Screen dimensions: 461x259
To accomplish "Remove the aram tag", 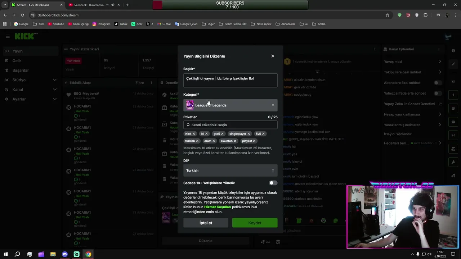I will pos(214,141).
